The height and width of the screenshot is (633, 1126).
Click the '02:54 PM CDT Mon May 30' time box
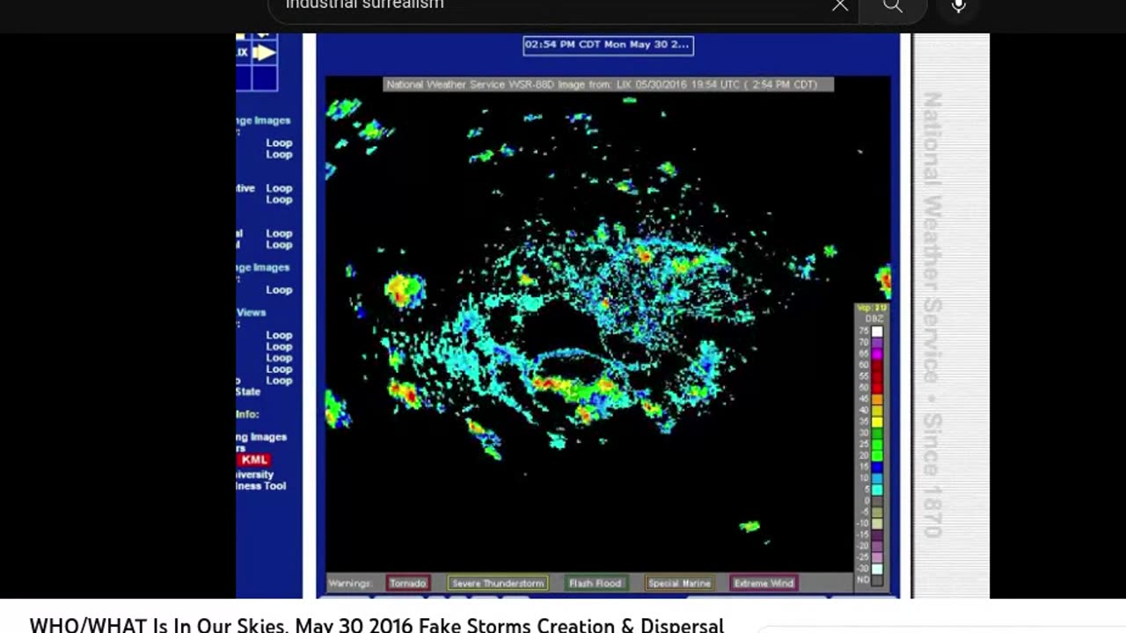608,45
